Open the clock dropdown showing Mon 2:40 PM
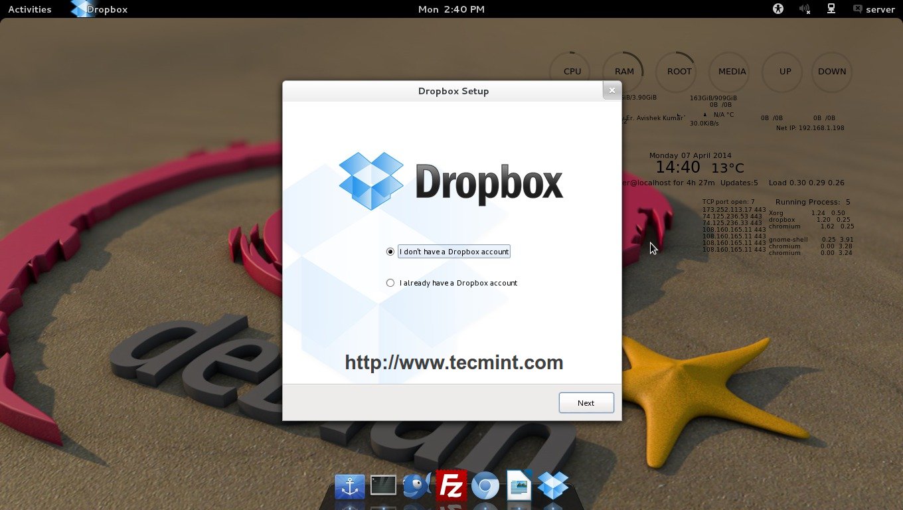The height and width of the screenshot is (510, 903). coord(451,9)
